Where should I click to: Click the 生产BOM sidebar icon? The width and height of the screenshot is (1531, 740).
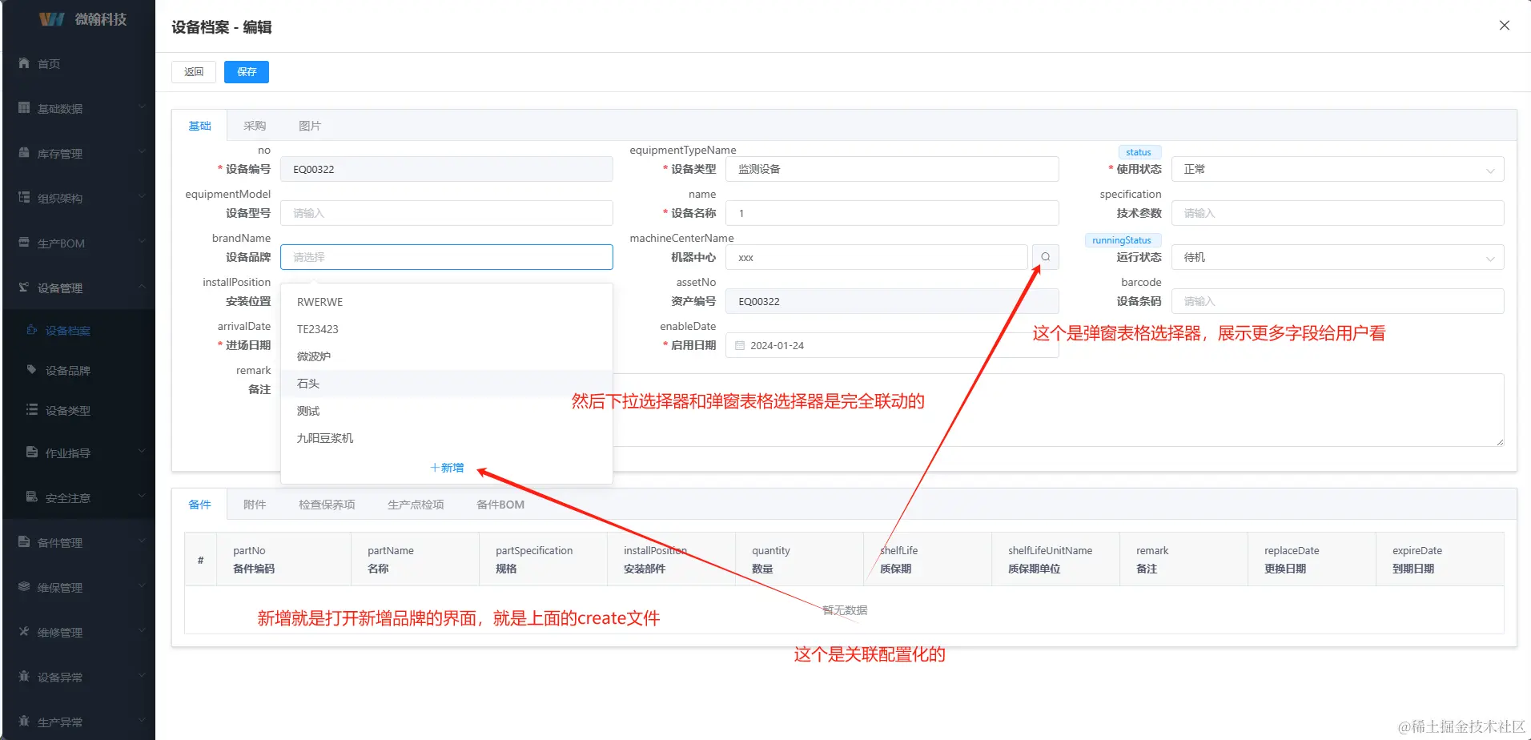pos(24,242)
